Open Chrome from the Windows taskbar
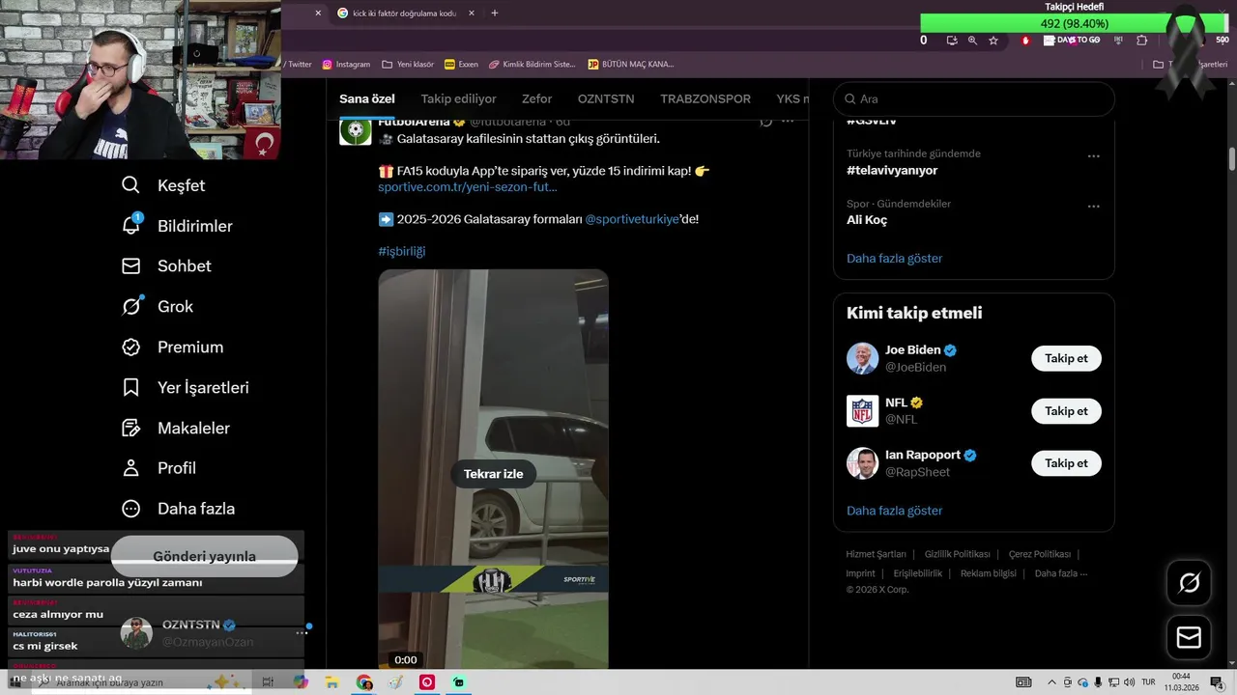This screenshot has width=1237, height=695. click(364, 682)
